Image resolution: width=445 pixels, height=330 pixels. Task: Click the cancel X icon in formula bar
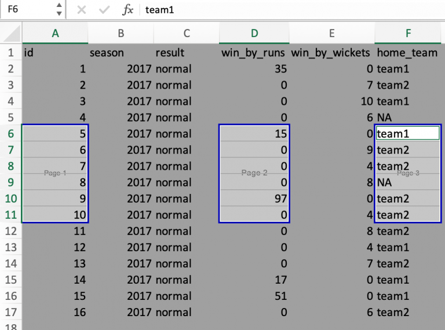click(82, 10)
